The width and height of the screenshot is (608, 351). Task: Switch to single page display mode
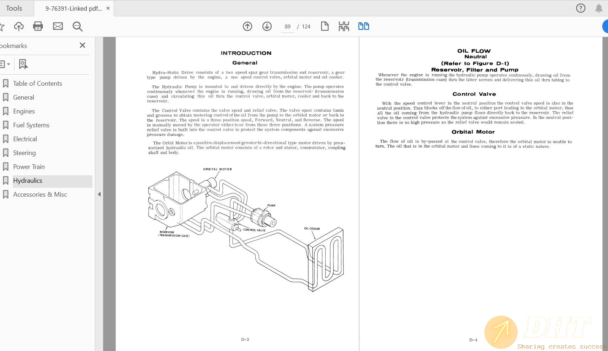point(325,26)
